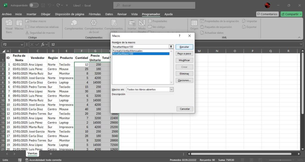Click the redo arrow
305x162 pixels.
click(x=58, y=5)
